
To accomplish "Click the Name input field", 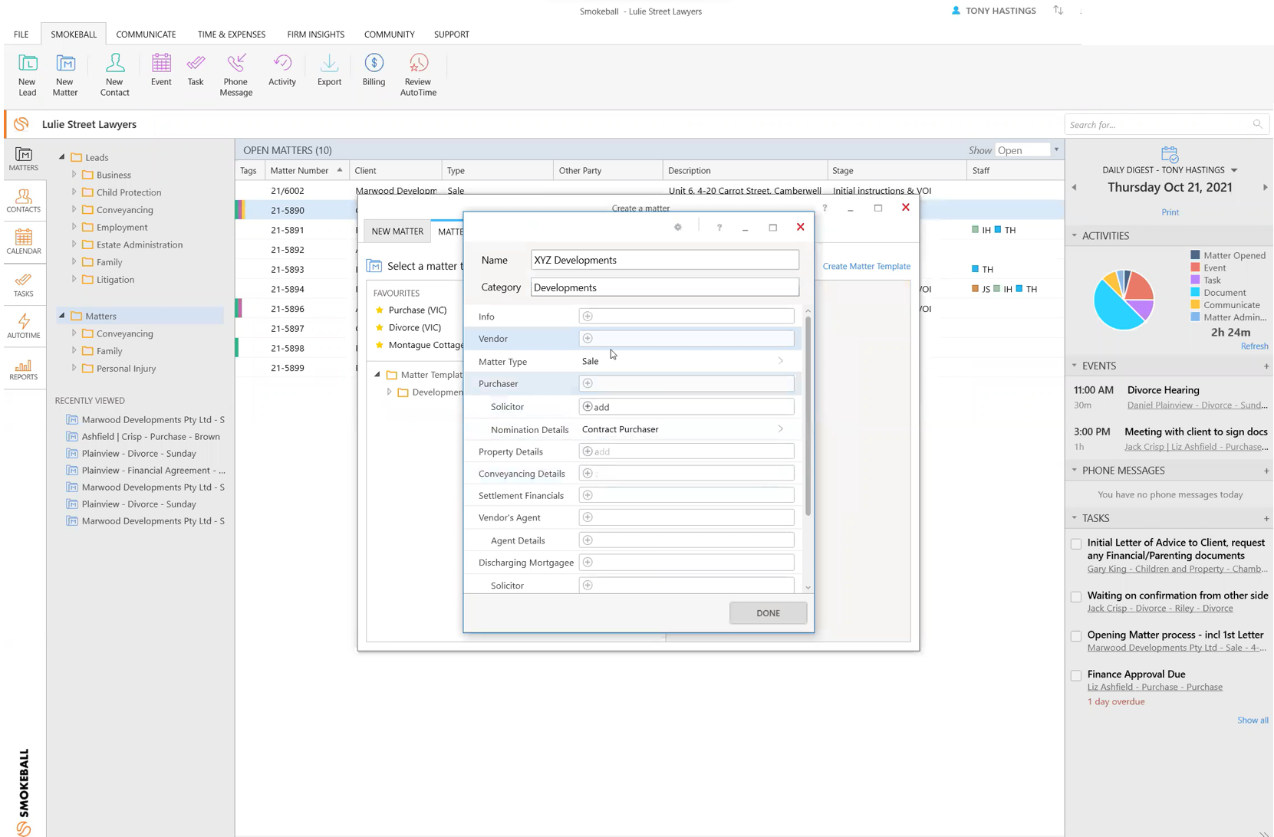I will [x=664, y=260].
